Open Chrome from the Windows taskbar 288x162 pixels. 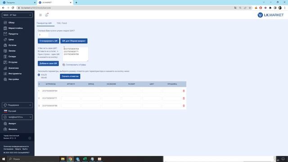click(70, 159)
